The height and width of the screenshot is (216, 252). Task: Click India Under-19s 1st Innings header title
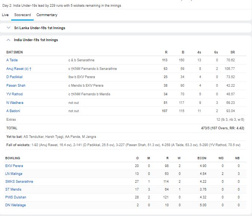tap(36, 40)
